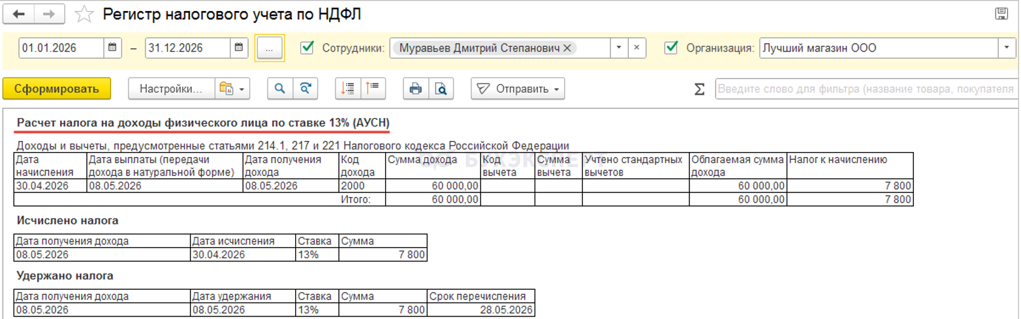Collapse all report groups

tap(373, 89)
